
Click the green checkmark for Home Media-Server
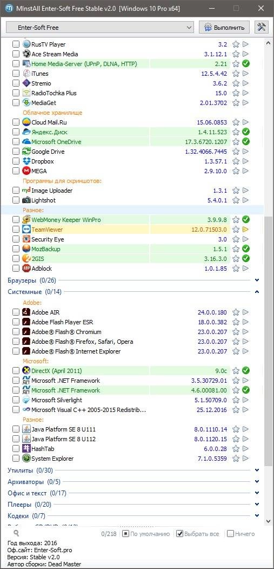246,64
